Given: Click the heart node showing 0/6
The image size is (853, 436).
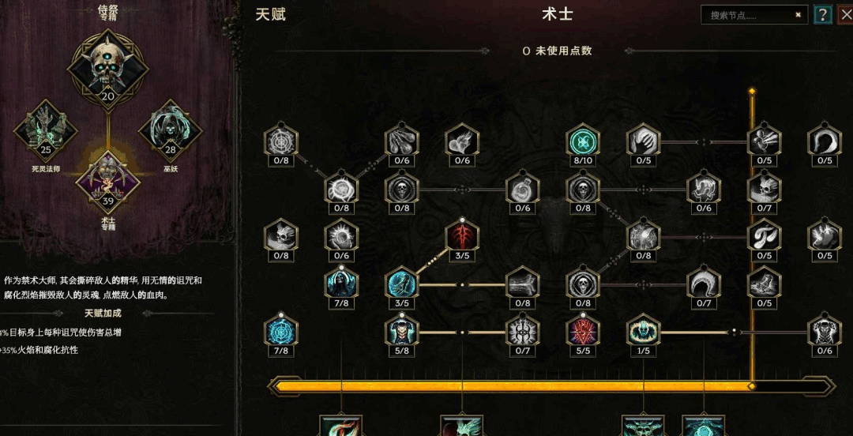Looking at the screenshot, I should [x=462, y=141].
